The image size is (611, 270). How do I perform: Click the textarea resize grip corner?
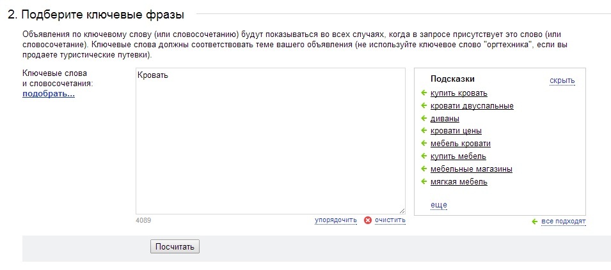(x=402, y=211)
